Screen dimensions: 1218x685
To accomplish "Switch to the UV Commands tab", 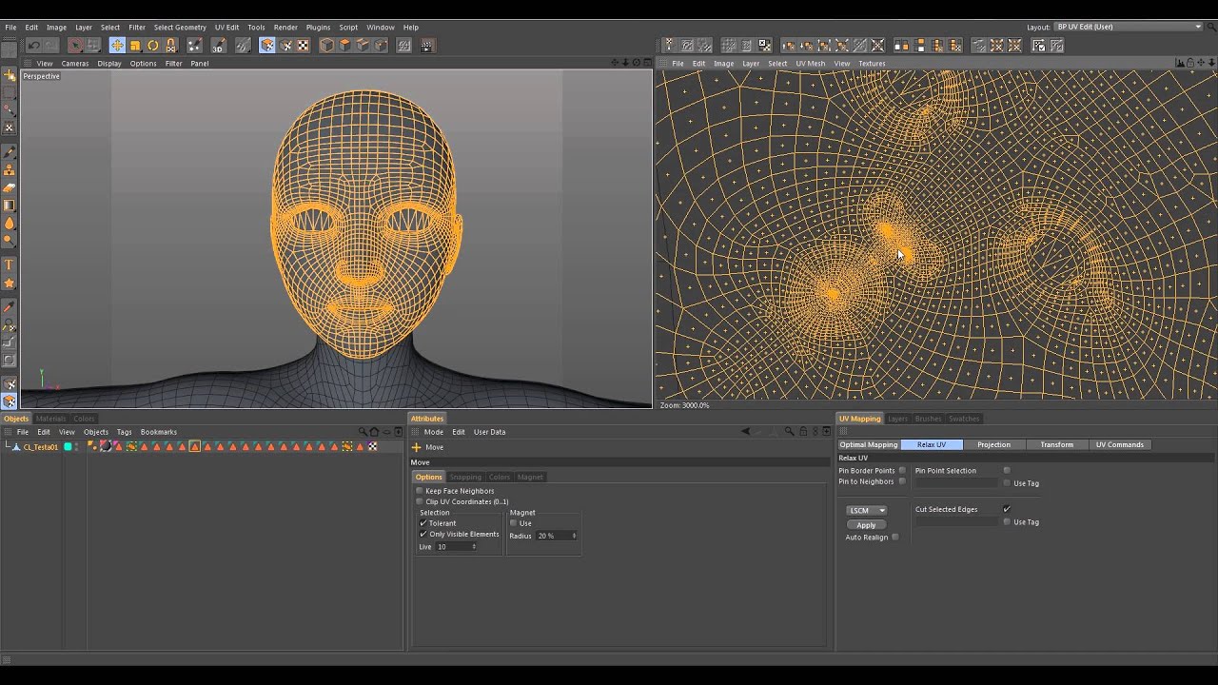I will [x=1119, y=444].
